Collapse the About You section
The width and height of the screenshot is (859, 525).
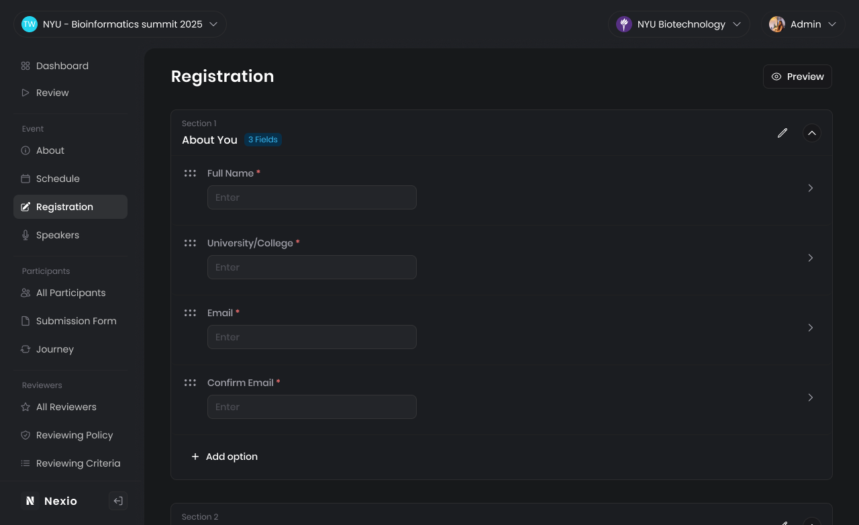coord(811,133)
